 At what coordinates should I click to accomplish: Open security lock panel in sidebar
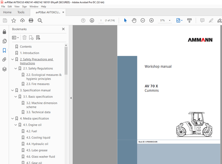click(x=4, y=32)
